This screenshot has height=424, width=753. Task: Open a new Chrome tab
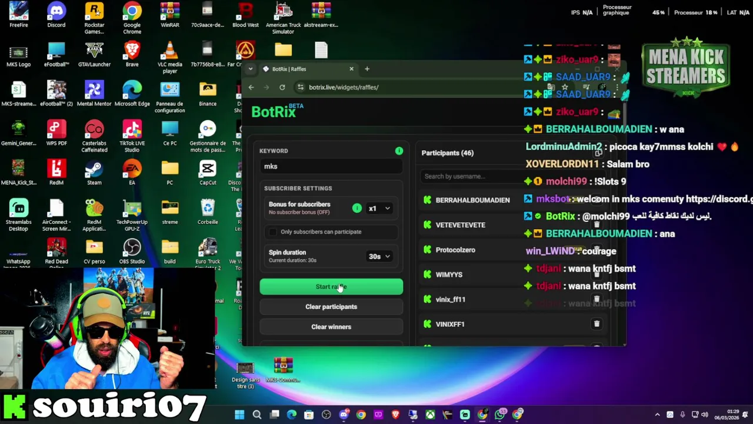tap(367, 69)
